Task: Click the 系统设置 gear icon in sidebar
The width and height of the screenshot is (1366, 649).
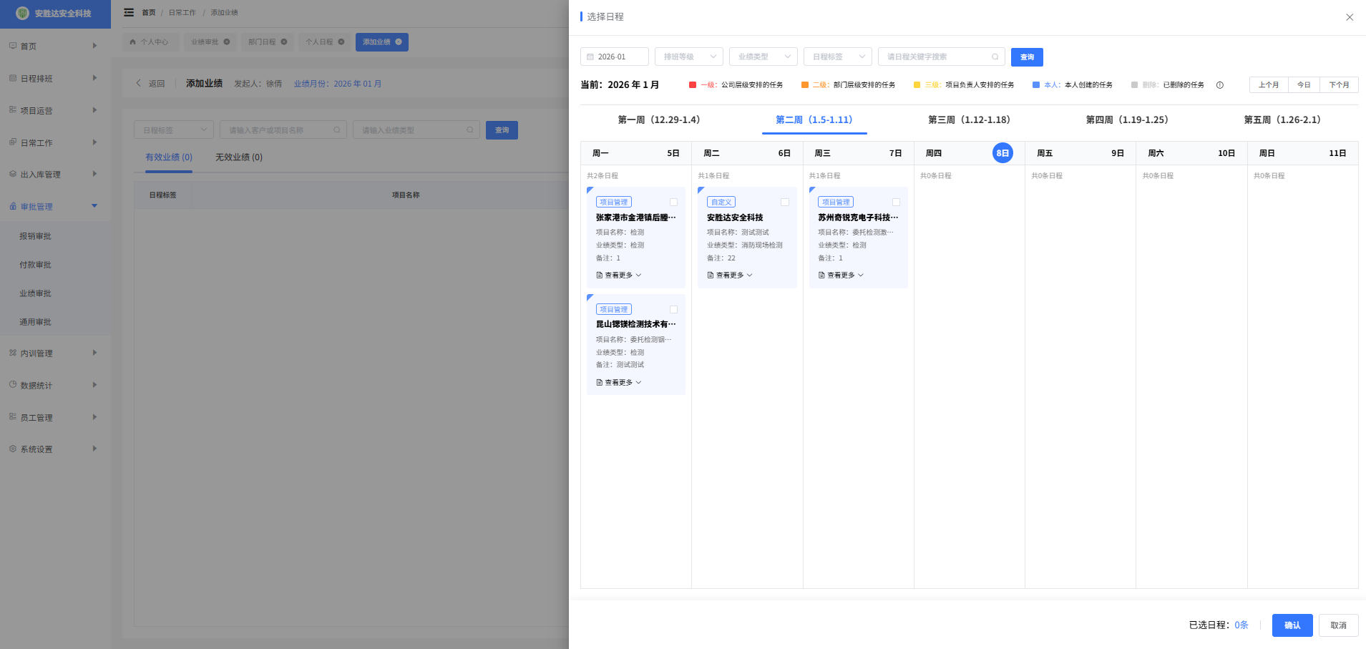Action: pos(13,449)
